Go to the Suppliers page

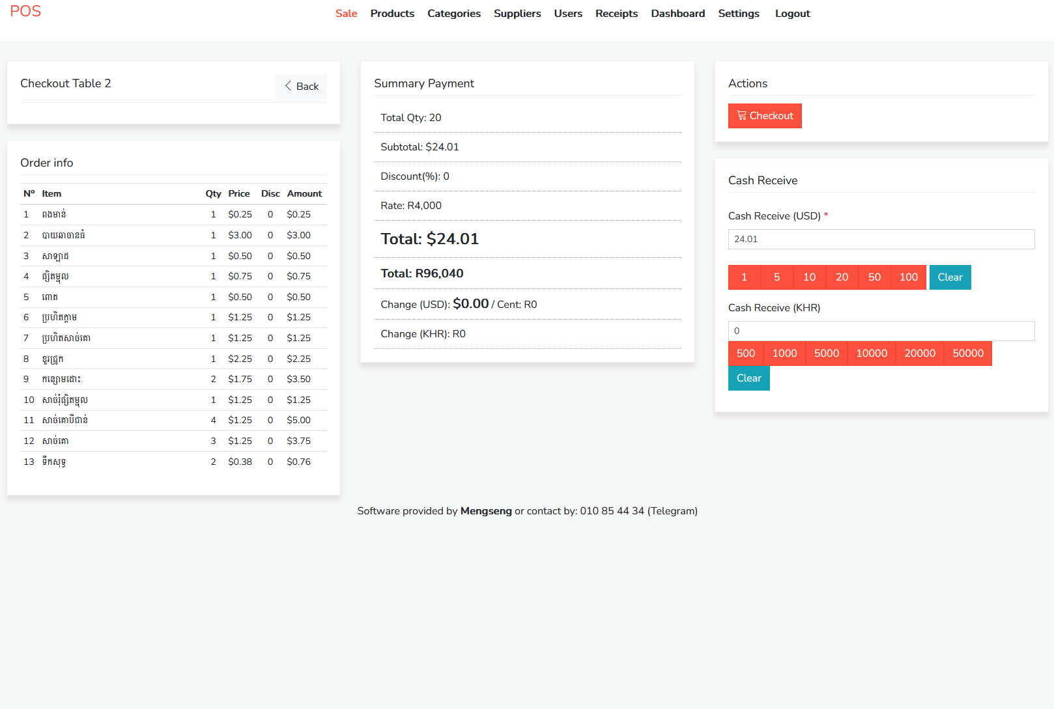point(517,14)
